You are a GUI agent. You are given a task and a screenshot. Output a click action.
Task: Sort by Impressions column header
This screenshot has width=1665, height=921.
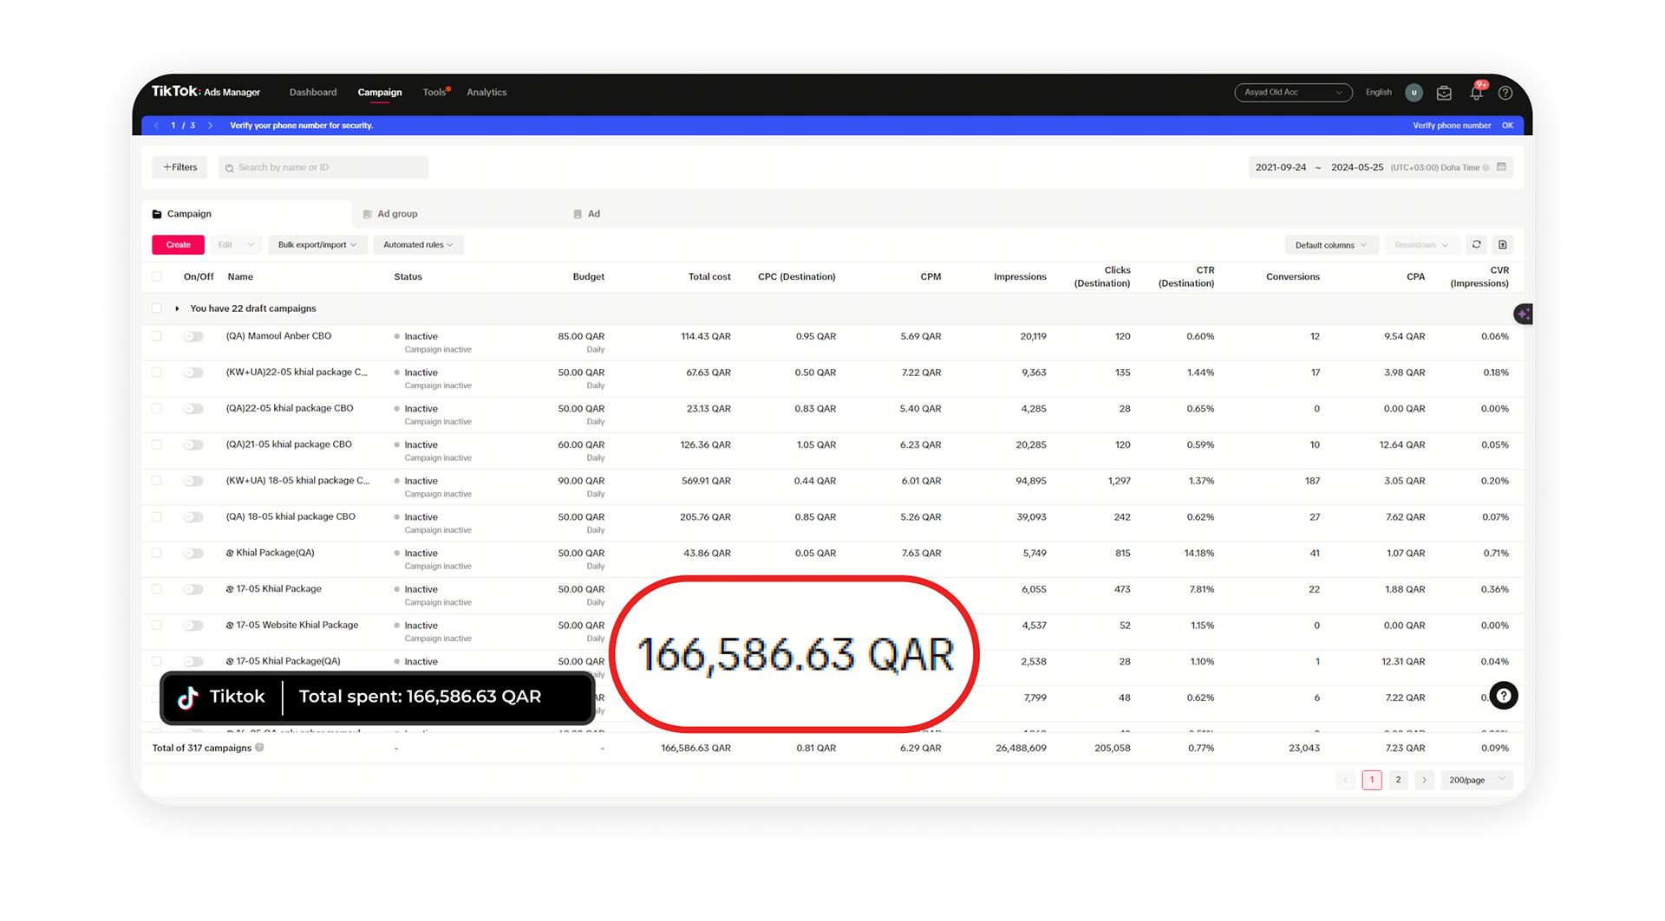(x=1020, y=277)
